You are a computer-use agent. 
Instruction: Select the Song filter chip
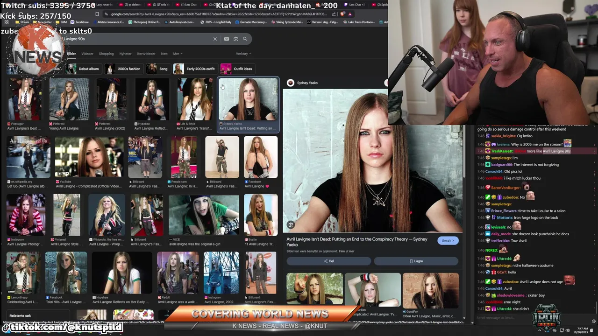(x=157, y=69)
